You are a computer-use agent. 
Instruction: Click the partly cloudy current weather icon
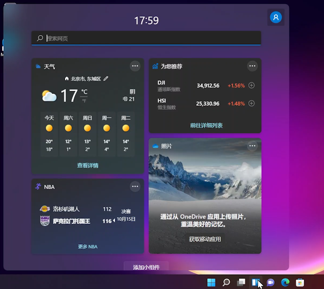(x=49, y=96)
